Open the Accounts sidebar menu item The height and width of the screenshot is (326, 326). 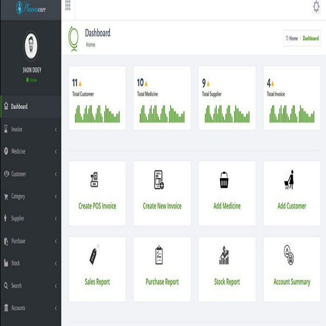tap(30, 308)
